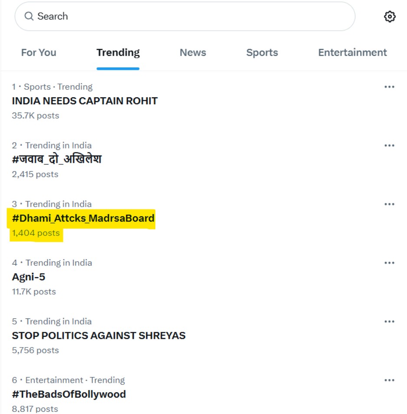Open the trends settings gear icon
This screenshot has width=407, height=414.
pyautogui.click(x=390, y=17)
